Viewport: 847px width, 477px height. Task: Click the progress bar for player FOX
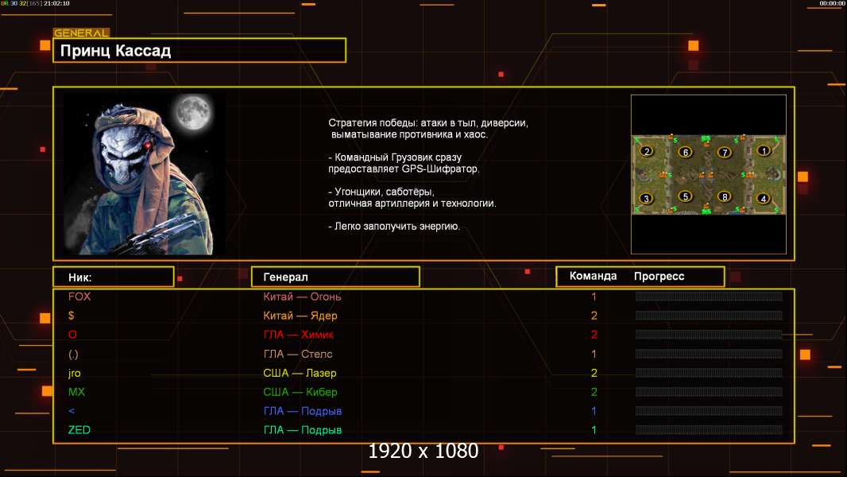709,296
